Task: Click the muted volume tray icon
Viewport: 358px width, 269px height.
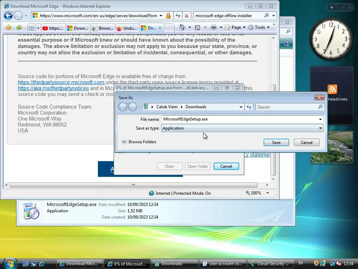Action: point(338,263)
